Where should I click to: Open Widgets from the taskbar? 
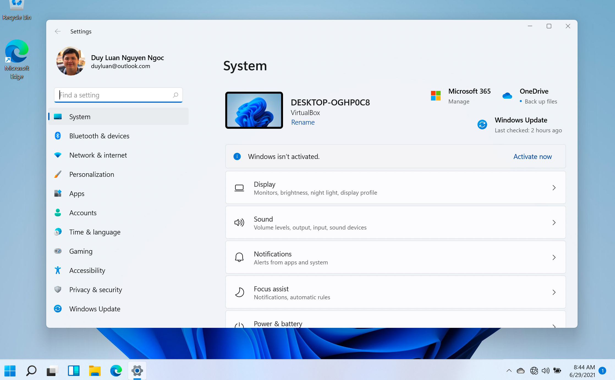point(74,371)
